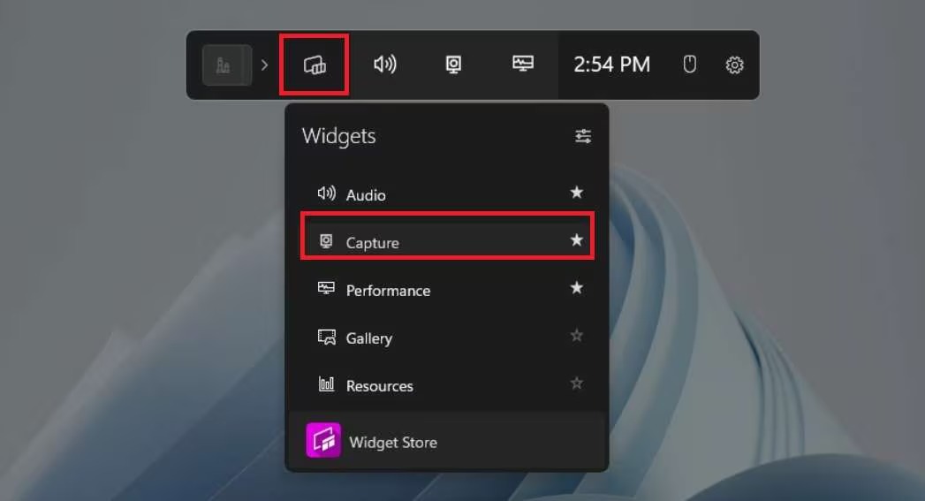The width and height of the screenshot is (925, 501).
Task: Favorite the Gallery widget star
Action: (x=576, y=335)
